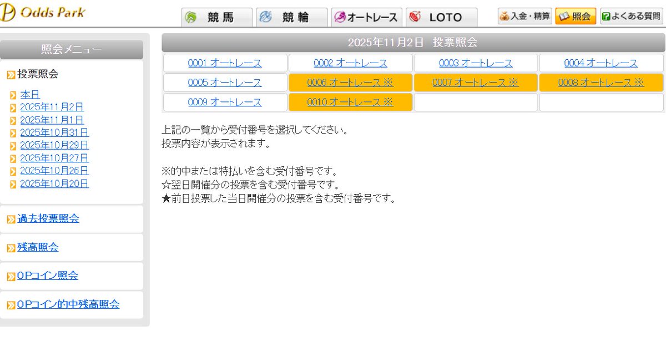
Task: Click arrow icon beside ＯＰコイン的中残高照会
Action: point(11,305)
